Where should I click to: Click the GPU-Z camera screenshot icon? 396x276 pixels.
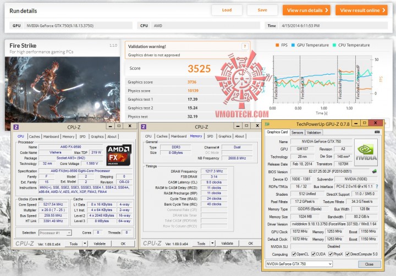[377, 132]
